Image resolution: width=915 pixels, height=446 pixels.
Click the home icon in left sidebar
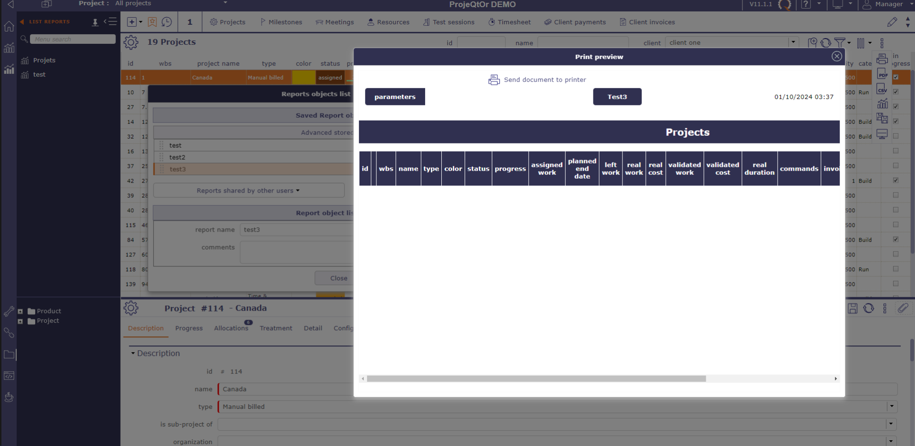pos(9,27)
